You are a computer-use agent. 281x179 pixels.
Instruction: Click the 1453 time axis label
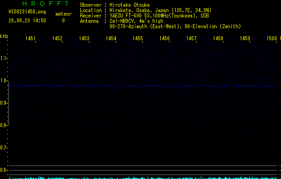tap(84, 38)
